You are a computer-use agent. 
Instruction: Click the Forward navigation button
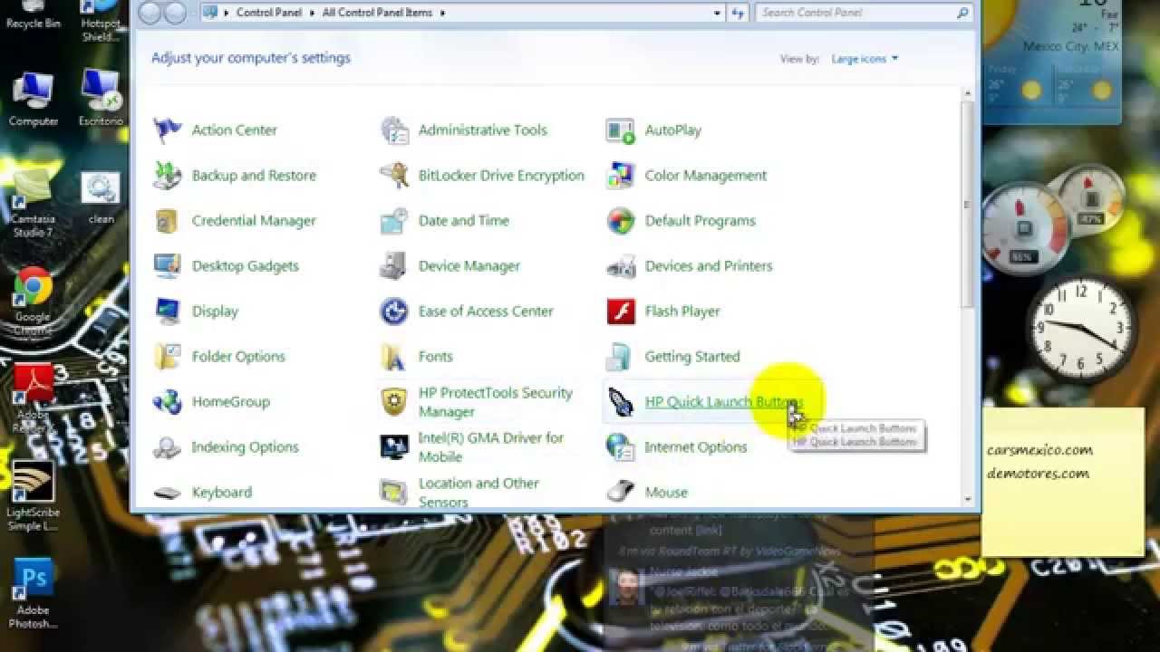coord(175,13)
